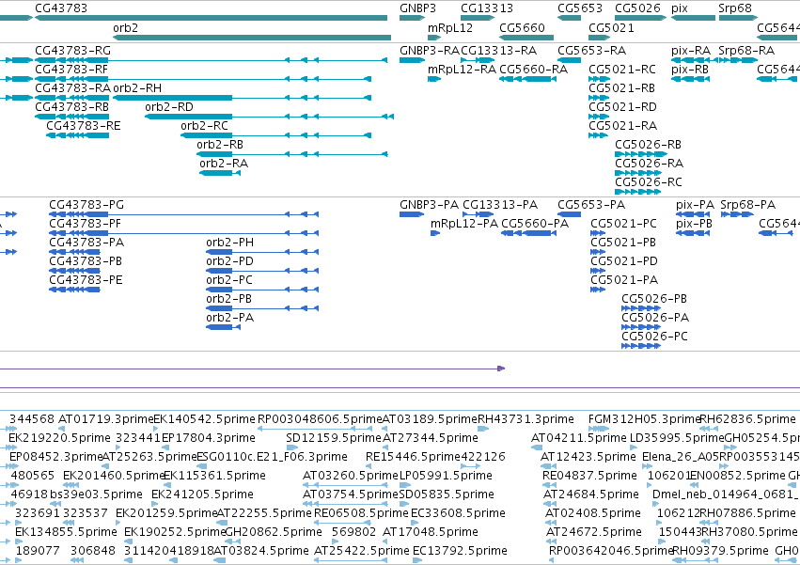Select EST label RE15446.5prime
Image resolution: width=800 pixels, height=565 pixels.
coord(413,457)
